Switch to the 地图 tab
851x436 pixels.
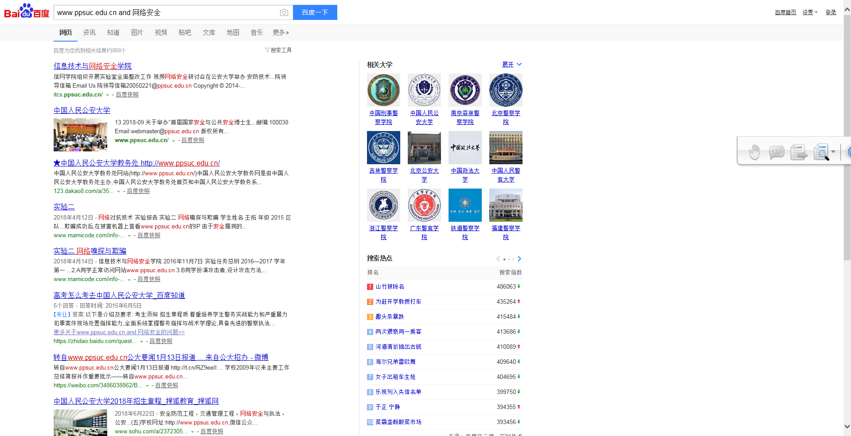click(233, 32)
